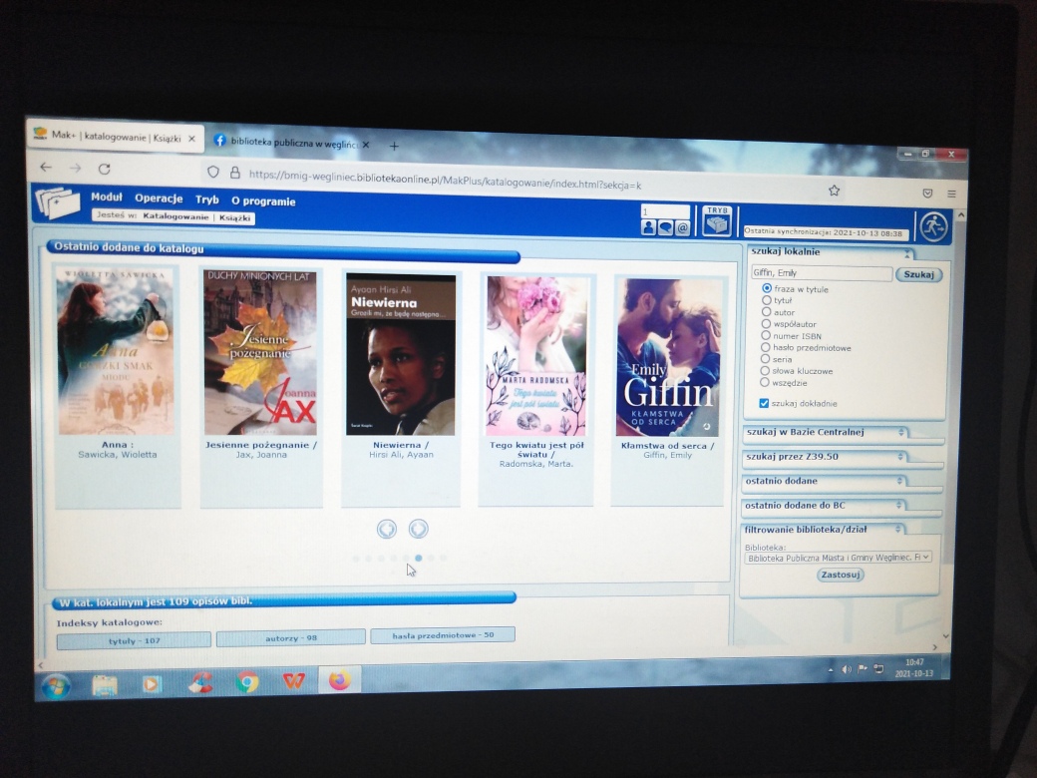Open the 'autorzy - 98' index
The image size is (1037, 778).
point(291,637)
